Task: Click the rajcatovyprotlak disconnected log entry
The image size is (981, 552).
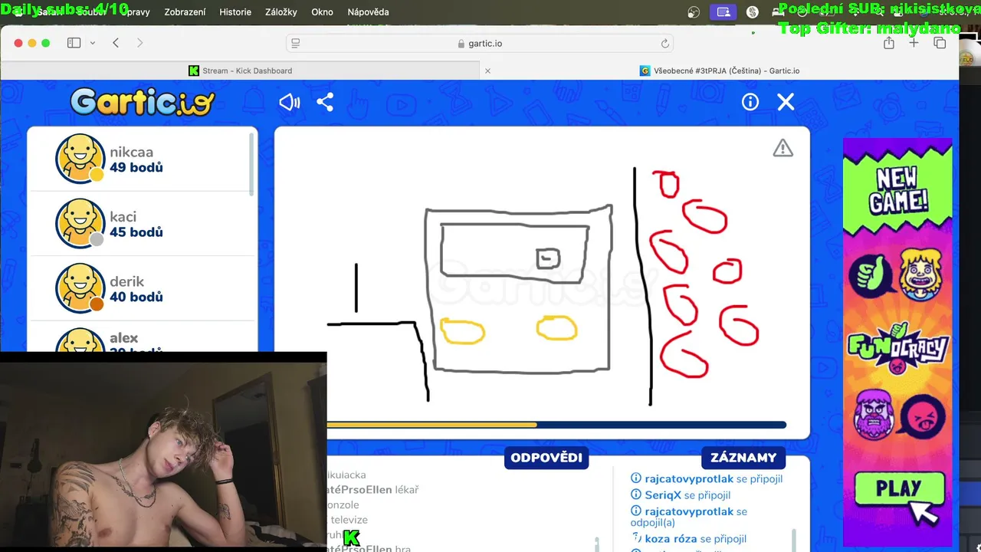Action: click(689, 517)
